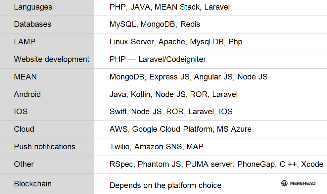Select the PHP — Laravel/Codeigniter cell
This screenshot has width=327, height=194.
[158, 59]
